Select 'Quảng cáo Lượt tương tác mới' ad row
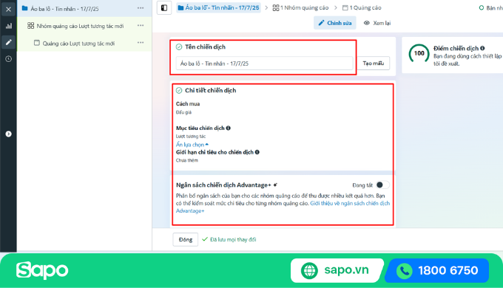This screenshot has width=503, height=288. [x=78, y=44]
